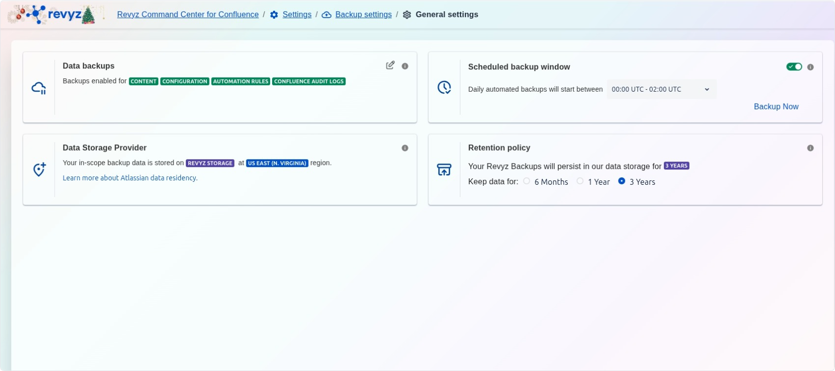Screen dimensions: 835x371
Task: Toggle the scheduled backup window switch
Action: [x=794, y=67]
